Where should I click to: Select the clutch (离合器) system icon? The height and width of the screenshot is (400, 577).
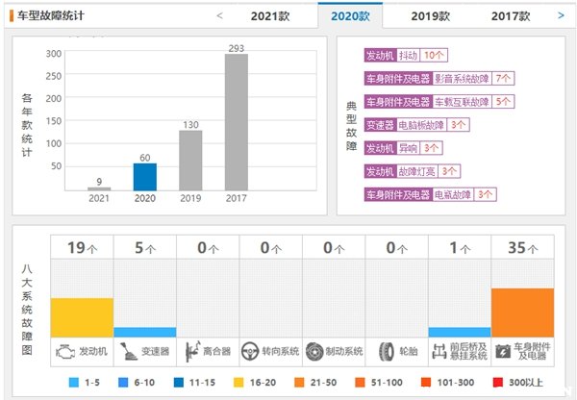(190, 351)
